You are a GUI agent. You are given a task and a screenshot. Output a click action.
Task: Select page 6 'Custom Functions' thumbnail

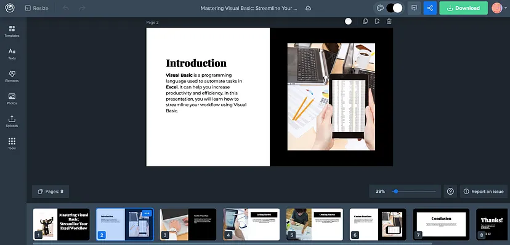click(x=378, y=224)
